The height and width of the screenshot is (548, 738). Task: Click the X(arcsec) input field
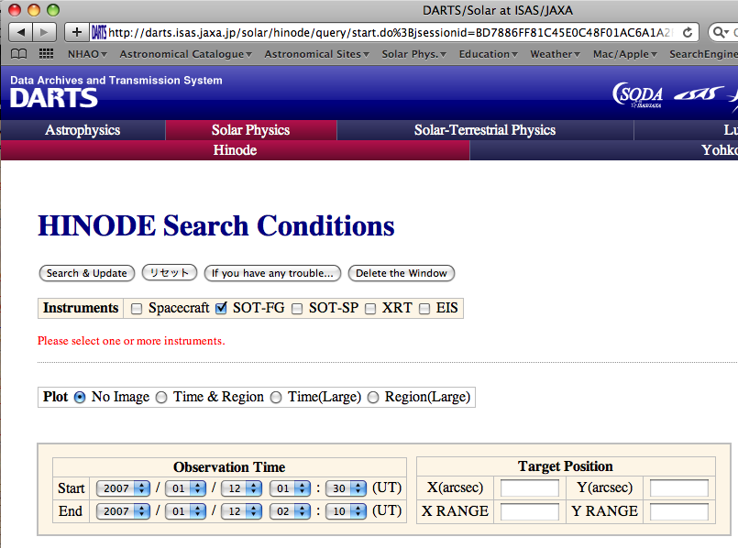point(530,488)
